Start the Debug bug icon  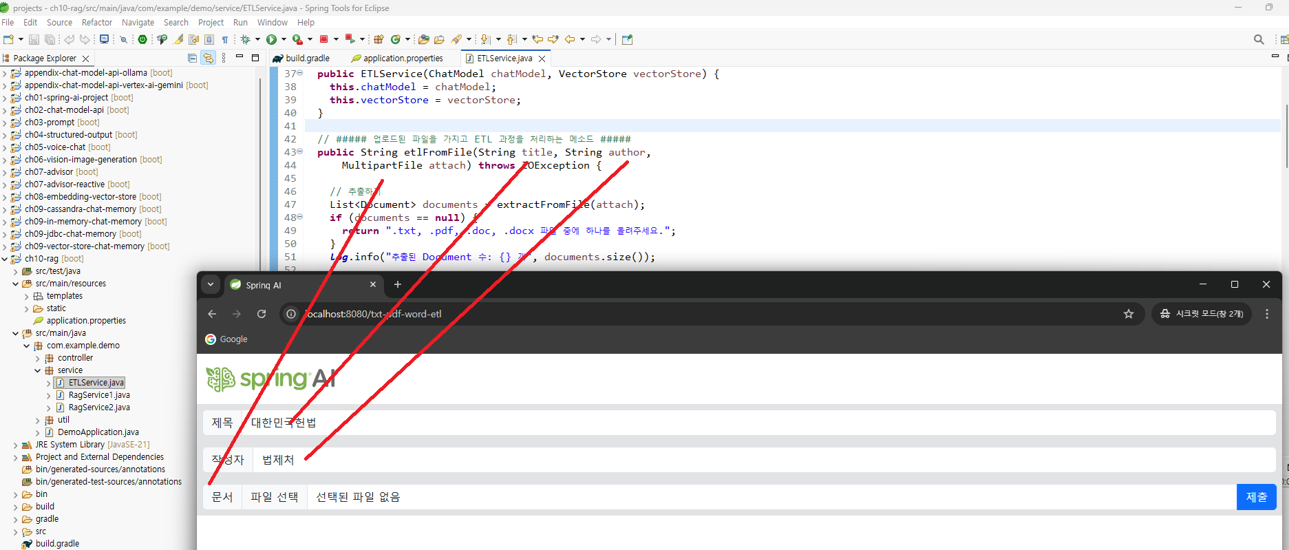click(245, 39)
